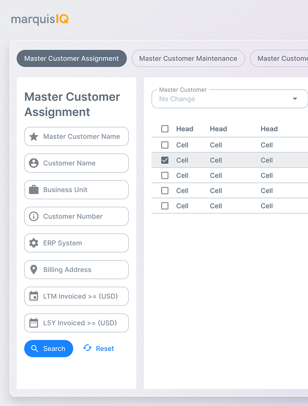The height and width of the screenshot is (406, 308).
Task: Click the marquisIQ logo
Action: 40,19
